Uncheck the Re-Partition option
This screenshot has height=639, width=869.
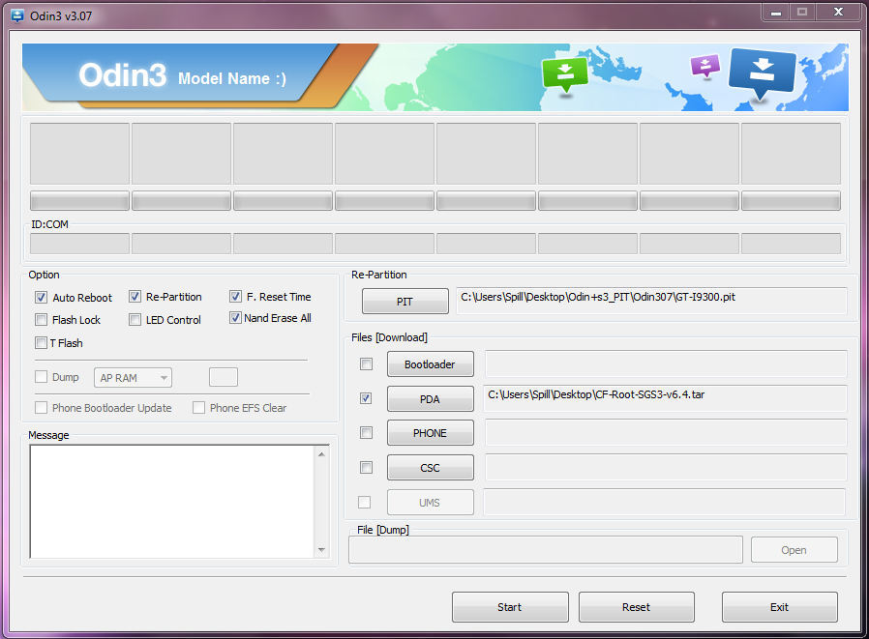tap(135, 297)
